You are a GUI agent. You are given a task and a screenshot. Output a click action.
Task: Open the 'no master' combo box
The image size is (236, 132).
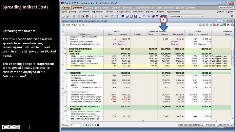point(186,16)
